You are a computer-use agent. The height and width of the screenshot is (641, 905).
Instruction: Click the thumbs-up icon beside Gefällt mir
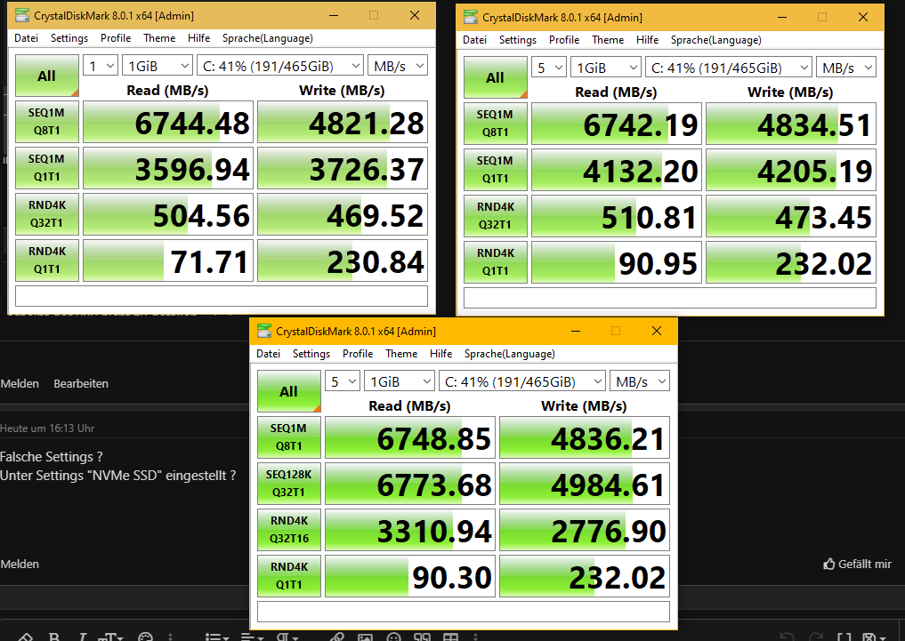pyautogui.click(x=828, y=564)
